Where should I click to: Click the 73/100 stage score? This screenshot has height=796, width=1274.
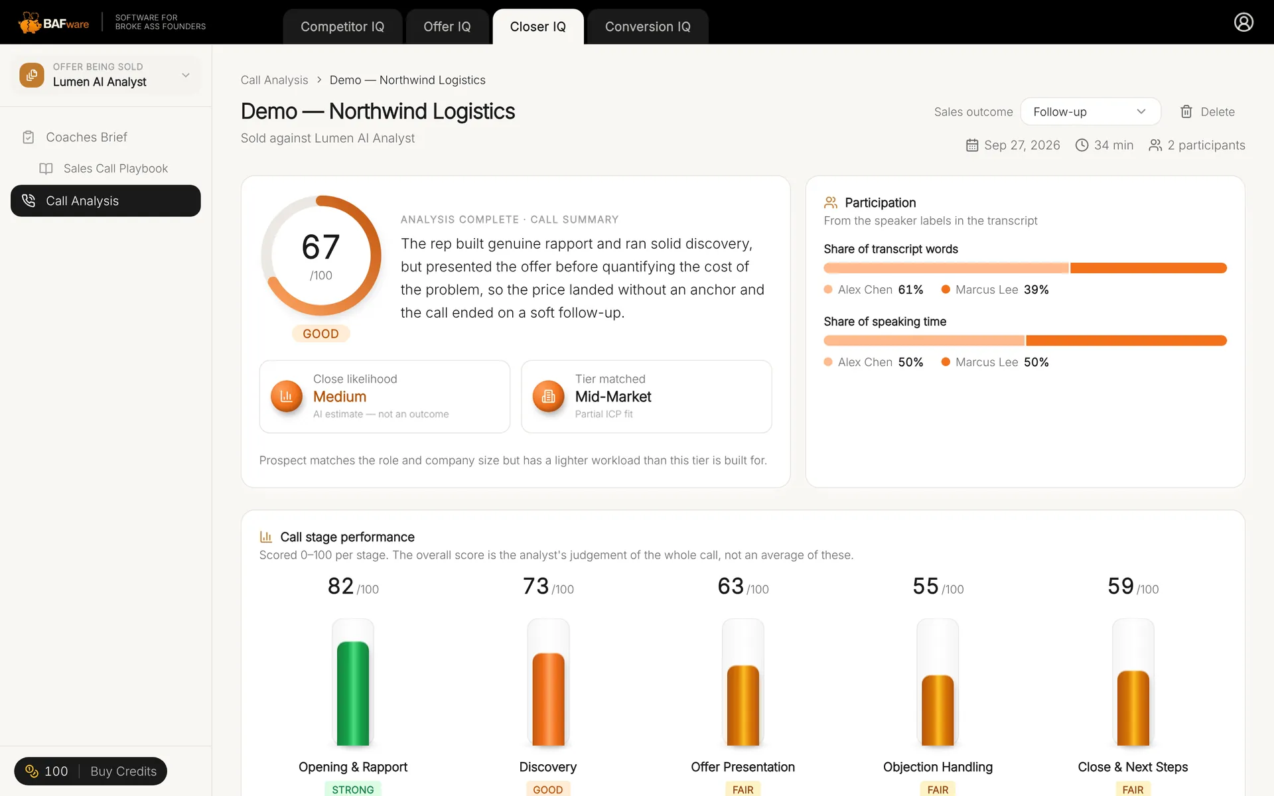[548, 586]
